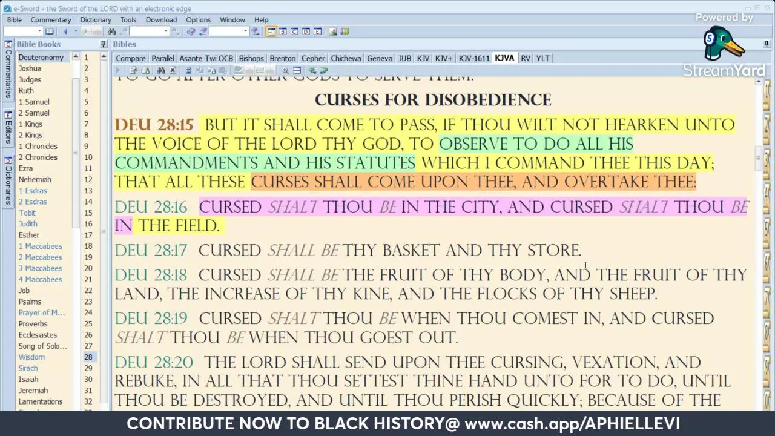Image resolution: width=775 pixels, height=436 pixels.
Task: Select Lamentations in the Bible Books list
Action: click(40, 401)
